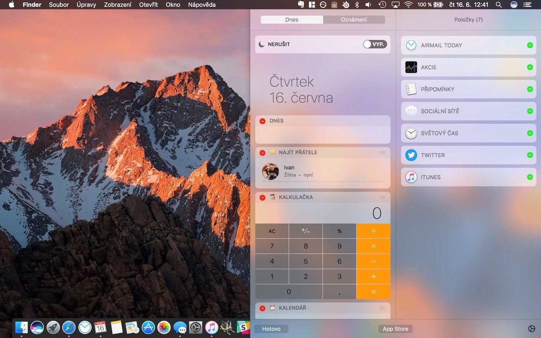Remove the Najít přátele widget
Image resolution: width=541 pixels, height=338 pixels.
pyautogui.click(x=262, y=153)
